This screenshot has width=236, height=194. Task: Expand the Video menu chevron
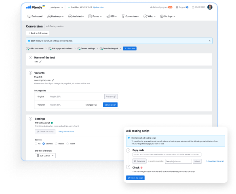click(x=155, y=17)
